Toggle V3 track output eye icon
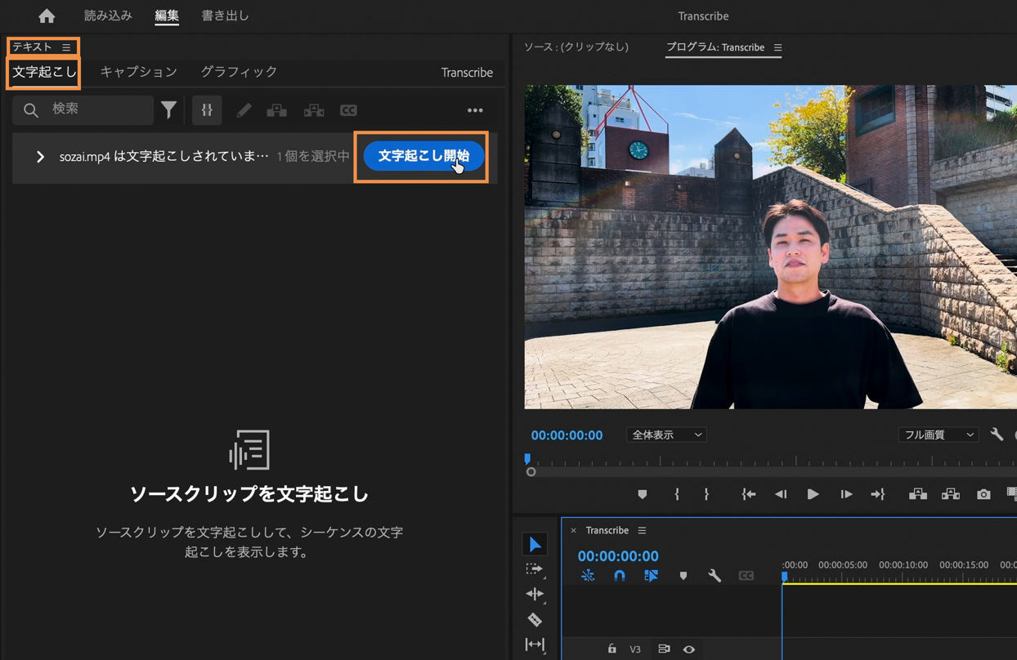The width and height of the screenshot is (1017, 660). pyautogui.click(x=689, y=649)
